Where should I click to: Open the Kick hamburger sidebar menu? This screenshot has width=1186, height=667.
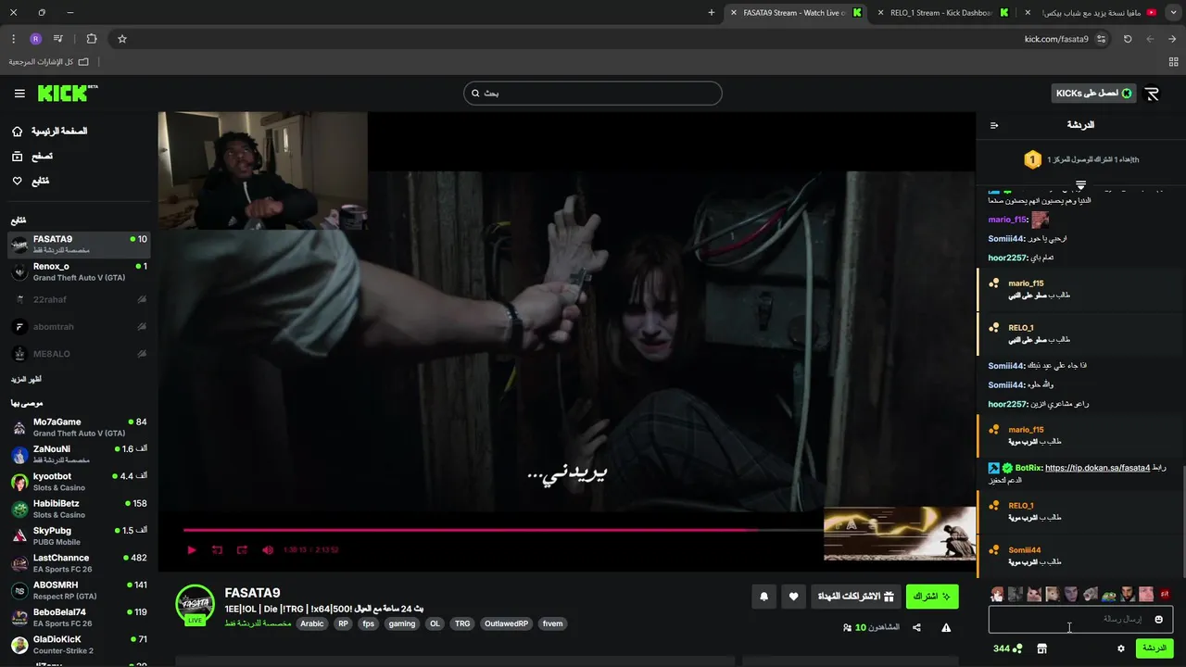pyautogui.click(x=19, y=94)
